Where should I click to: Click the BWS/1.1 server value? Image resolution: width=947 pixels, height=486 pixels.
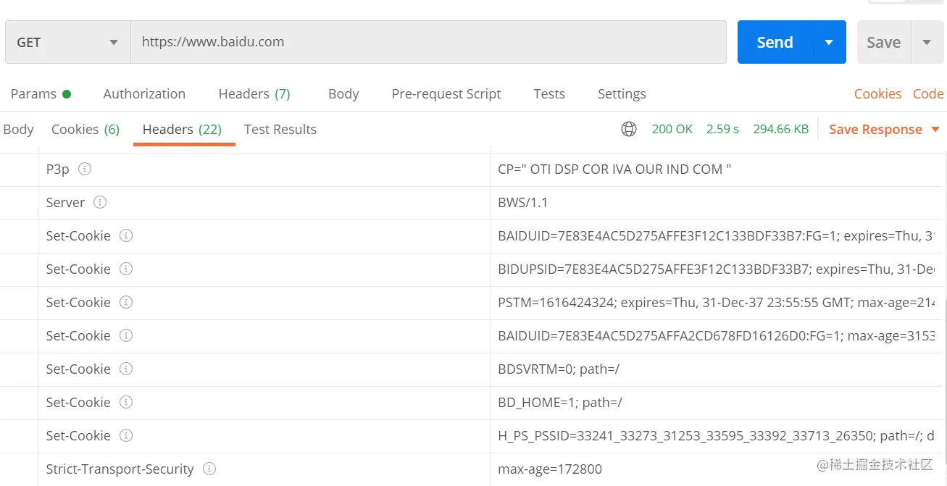point(523,202)
